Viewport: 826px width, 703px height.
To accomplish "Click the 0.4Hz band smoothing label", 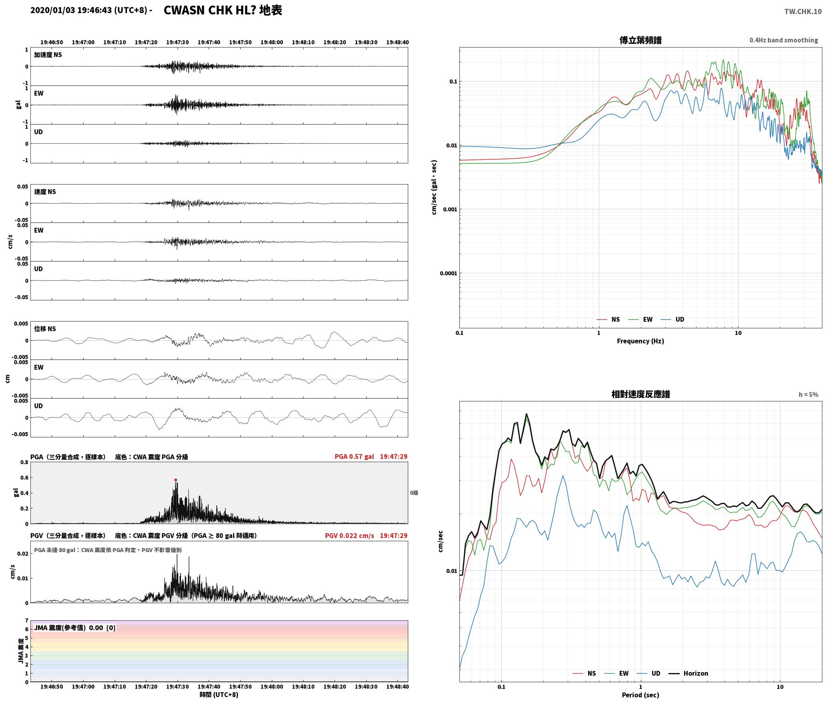I will point(784,40).
